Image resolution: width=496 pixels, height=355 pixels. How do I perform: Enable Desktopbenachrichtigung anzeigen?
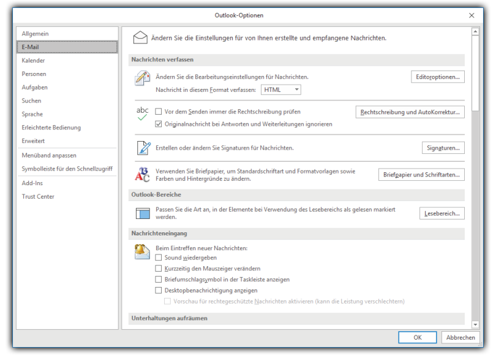(x=159, y=290)
